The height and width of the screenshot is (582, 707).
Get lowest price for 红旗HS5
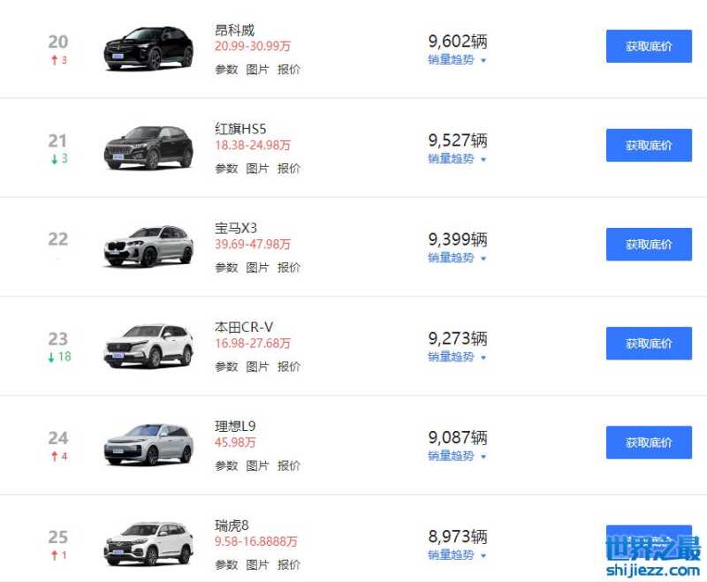649,146
